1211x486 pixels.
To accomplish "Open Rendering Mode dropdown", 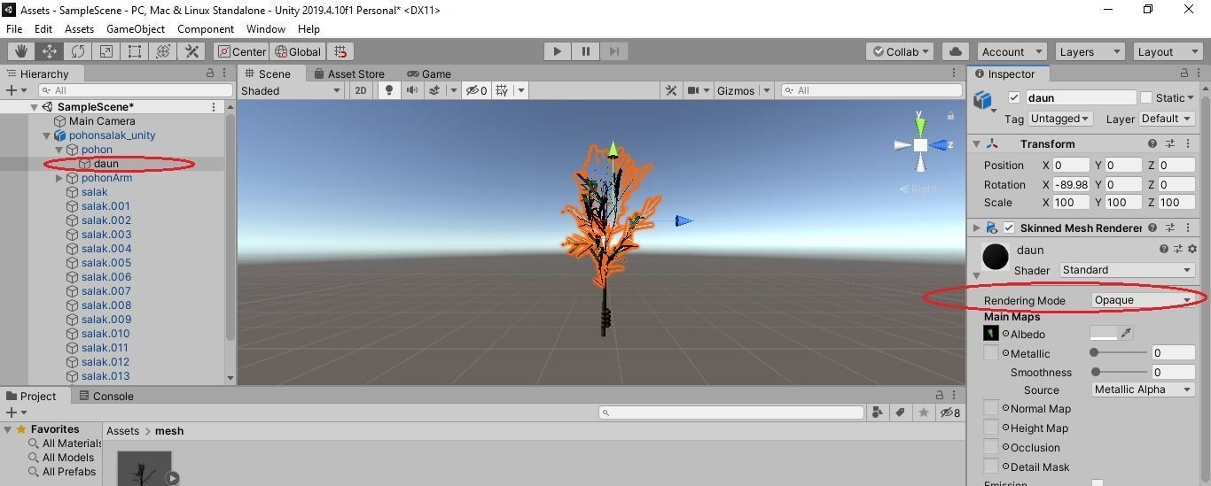I will coord(1143,300).
